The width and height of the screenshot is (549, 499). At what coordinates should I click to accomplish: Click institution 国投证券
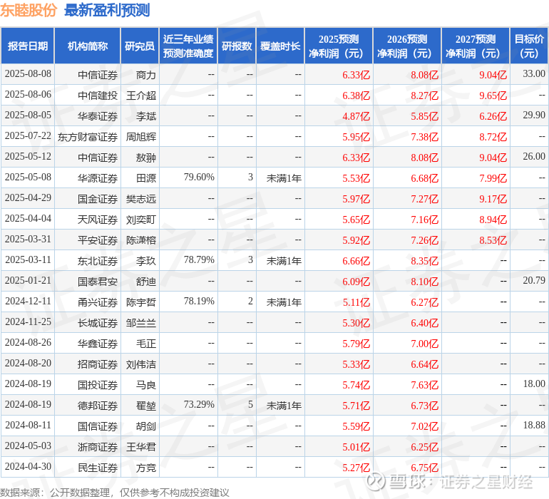pyautogui.click(x=98, y=385)
